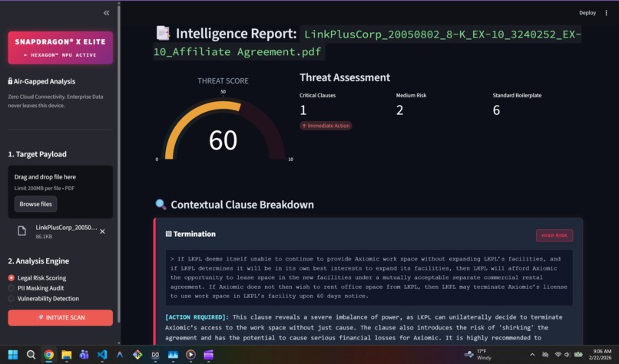
Task: Click the Browse files button
Action: pyautogui.click(x=36, y=204)
